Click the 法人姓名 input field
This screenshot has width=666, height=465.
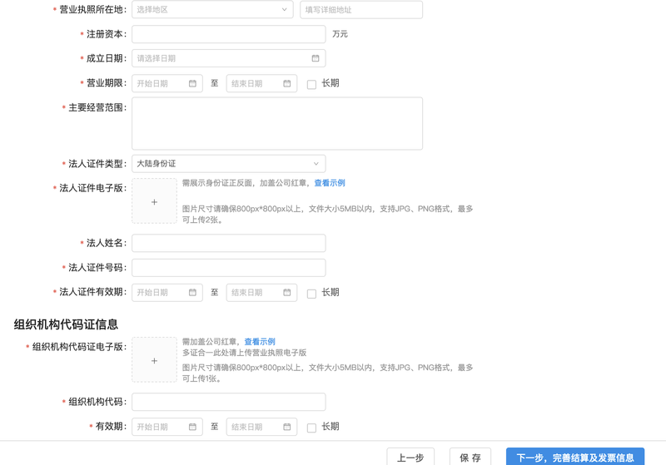[x=228, y=243]
